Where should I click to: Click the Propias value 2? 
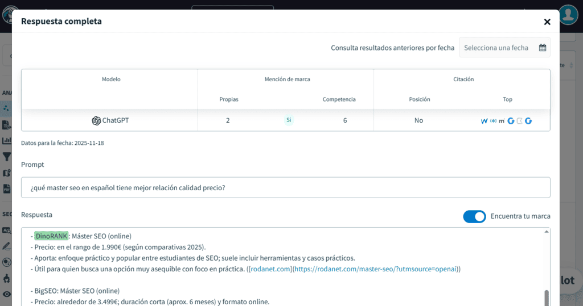[x=228, y=120]
